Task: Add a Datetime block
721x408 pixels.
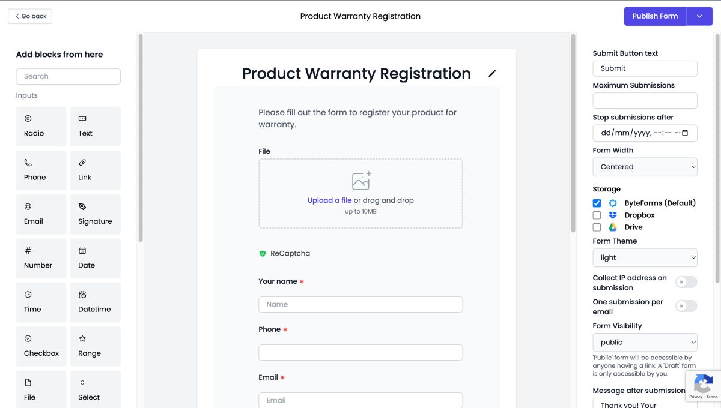Action: pyautogui.click(x=95, y=302)
